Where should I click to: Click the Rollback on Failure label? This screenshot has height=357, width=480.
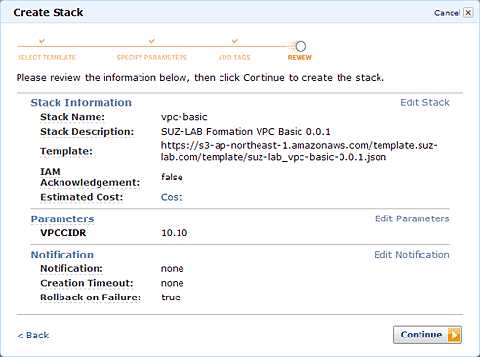click(91, 297)
